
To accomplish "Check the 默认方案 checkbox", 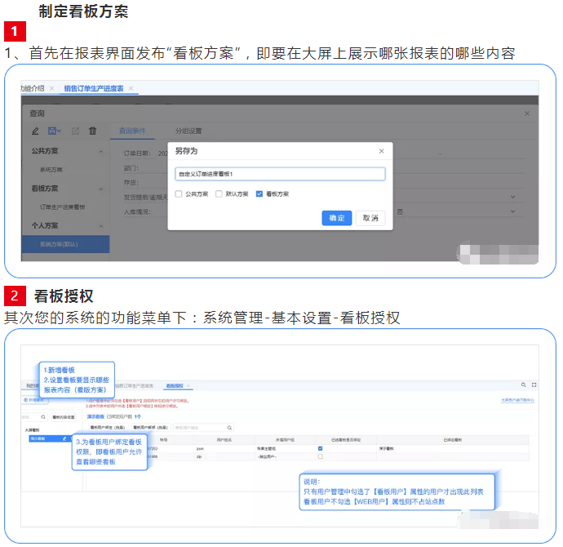I will coord(219,194).
